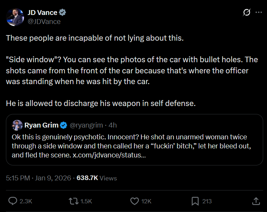Open the share post icon
The width and height of the screenshot is (267, 212).
[x=255, y=201]
